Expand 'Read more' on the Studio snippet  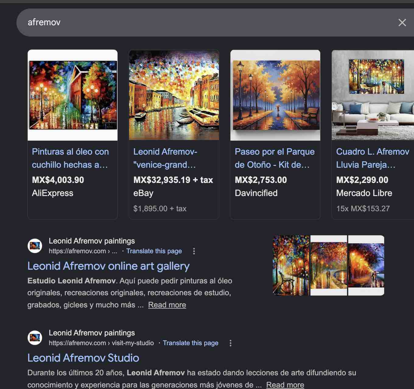tap(285, 385)
